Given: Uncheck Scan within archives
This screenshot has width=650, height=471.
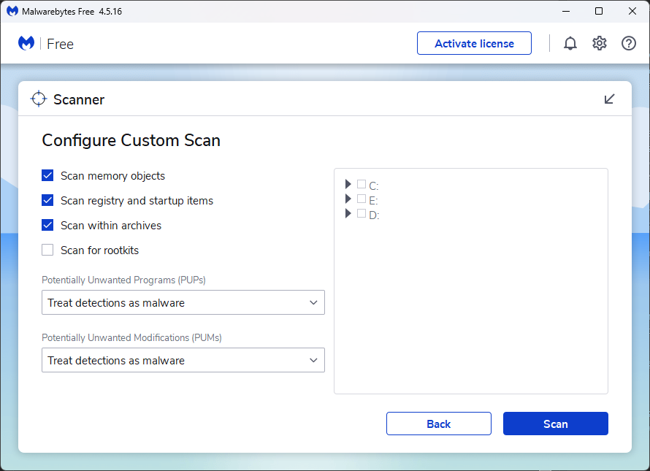Looking at the screenshot, I should pos(47,226).
